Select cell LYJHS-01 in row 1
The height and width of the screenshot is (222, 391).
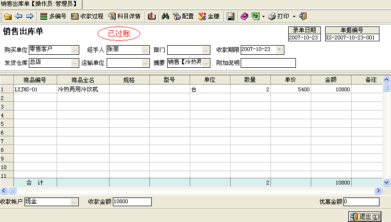pyautogui.click(x=35, y=89)
